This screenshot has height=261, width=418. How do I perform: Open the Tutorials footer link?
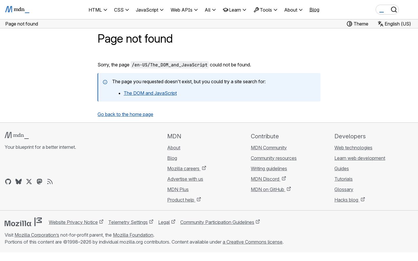pyautogui.click(x=343, y=179)
